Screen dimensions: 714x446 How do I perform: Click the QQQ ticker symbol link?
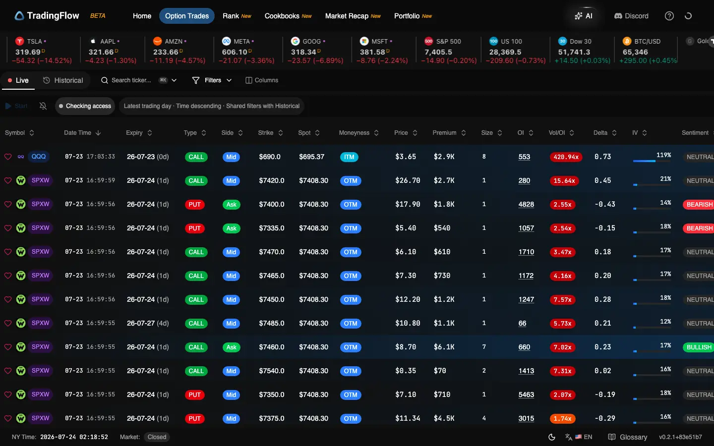(39, 157)
